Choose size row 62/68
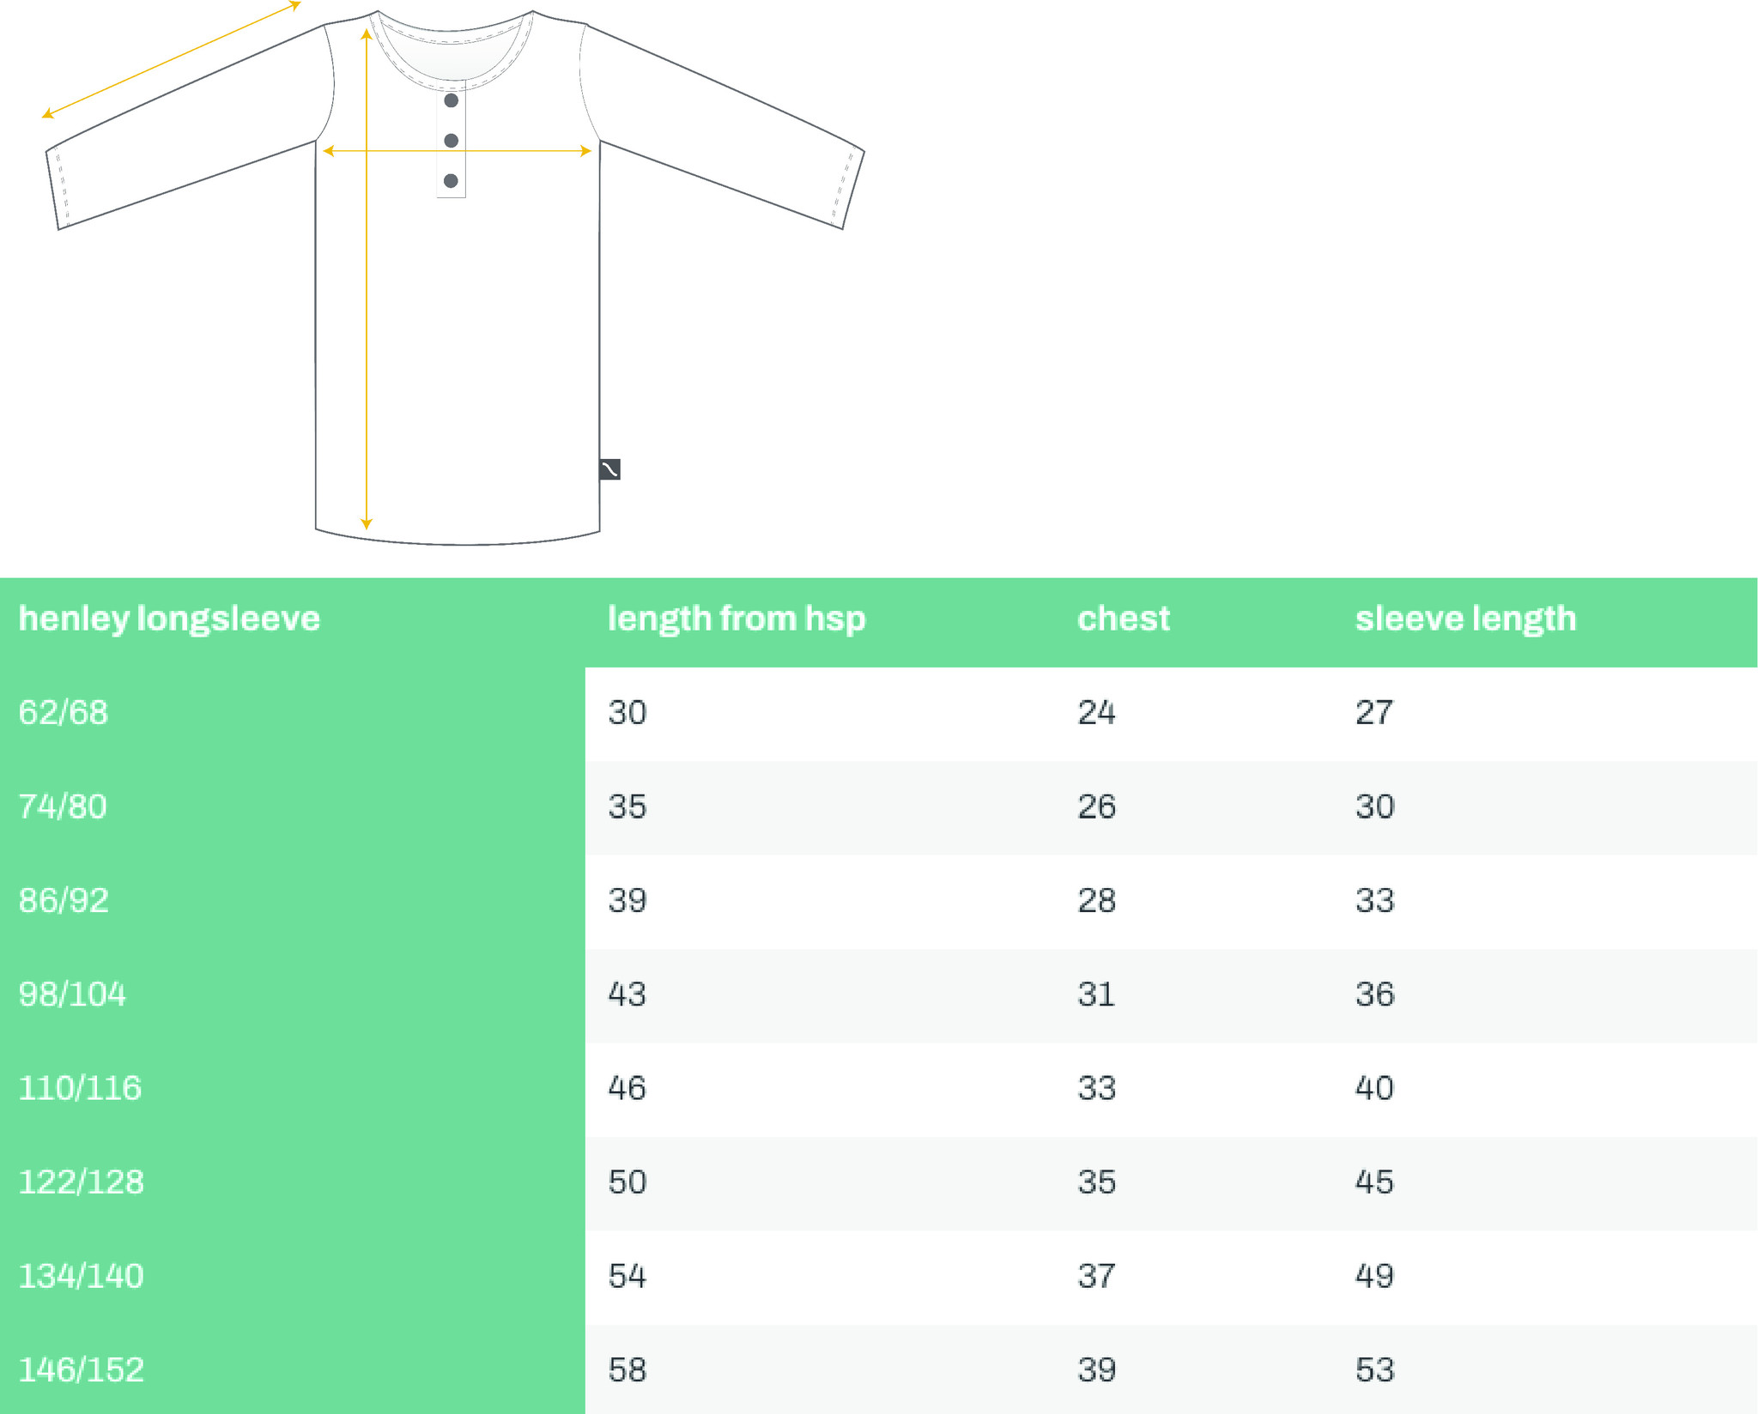 pyautogui.click(x=878, y=713)
